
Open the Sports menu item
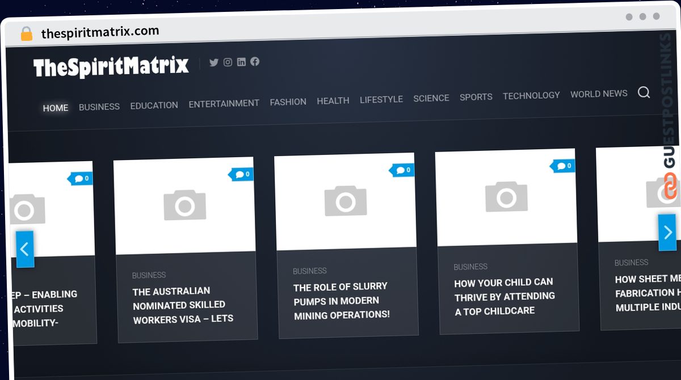[476, 97]
